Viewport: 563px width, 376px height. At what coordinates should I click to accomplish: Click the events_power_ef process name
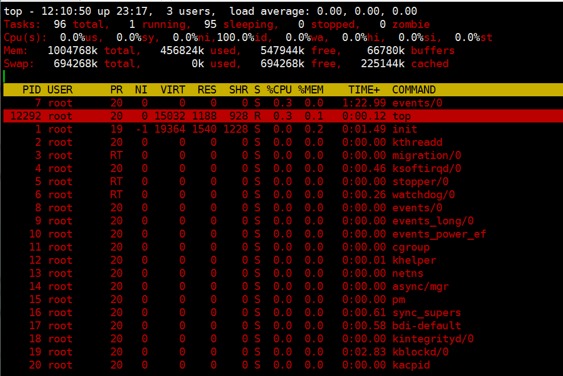439,234
